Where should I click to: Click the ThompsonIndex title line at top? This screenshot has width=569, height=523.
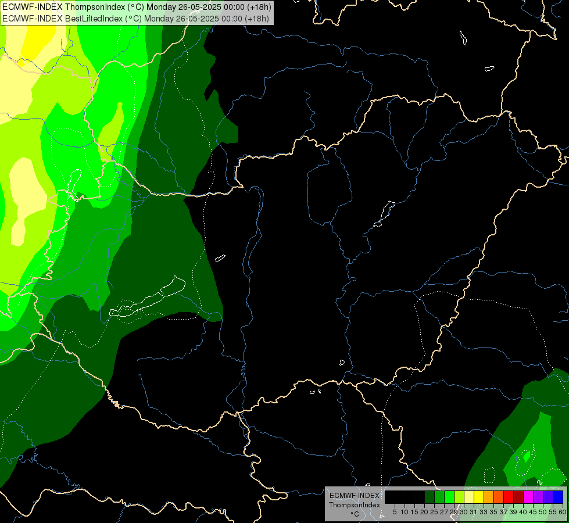tap(137, 6)
